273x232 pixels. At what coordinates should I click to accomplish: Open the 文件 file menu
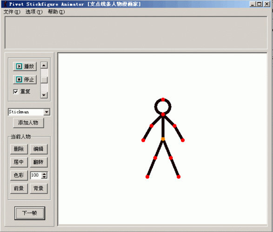pos(12,12)
